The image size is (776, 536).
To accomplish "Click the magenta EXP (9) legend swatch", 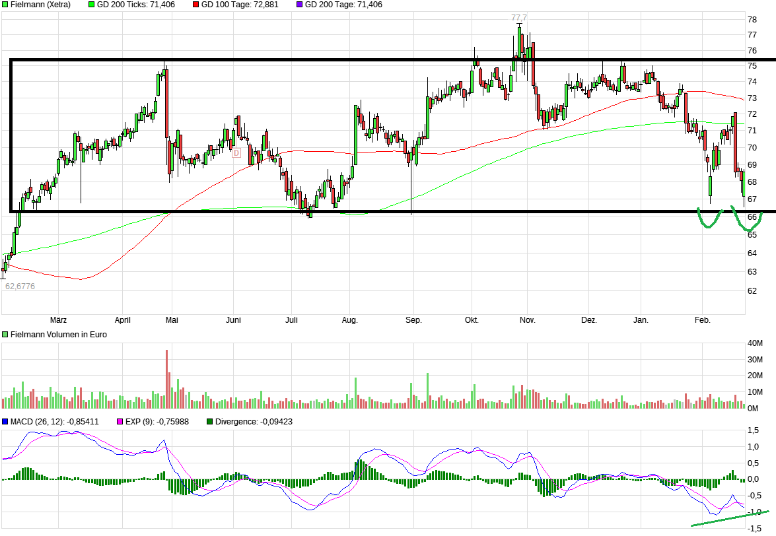I will click(x=120, y=421).
